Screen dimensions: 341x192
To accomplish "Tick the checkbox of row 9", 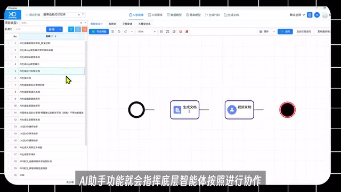I will tap(9, 99).
